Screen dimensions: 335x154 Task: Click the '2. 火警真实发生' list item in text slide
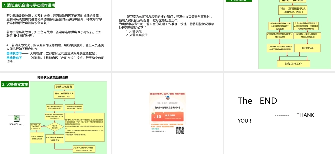pyautogui.click(x=137, y=35)
